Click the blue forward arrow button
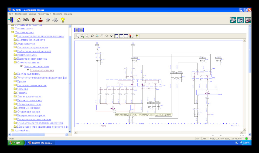Screen dimensions: 259x153 [81, 30]
